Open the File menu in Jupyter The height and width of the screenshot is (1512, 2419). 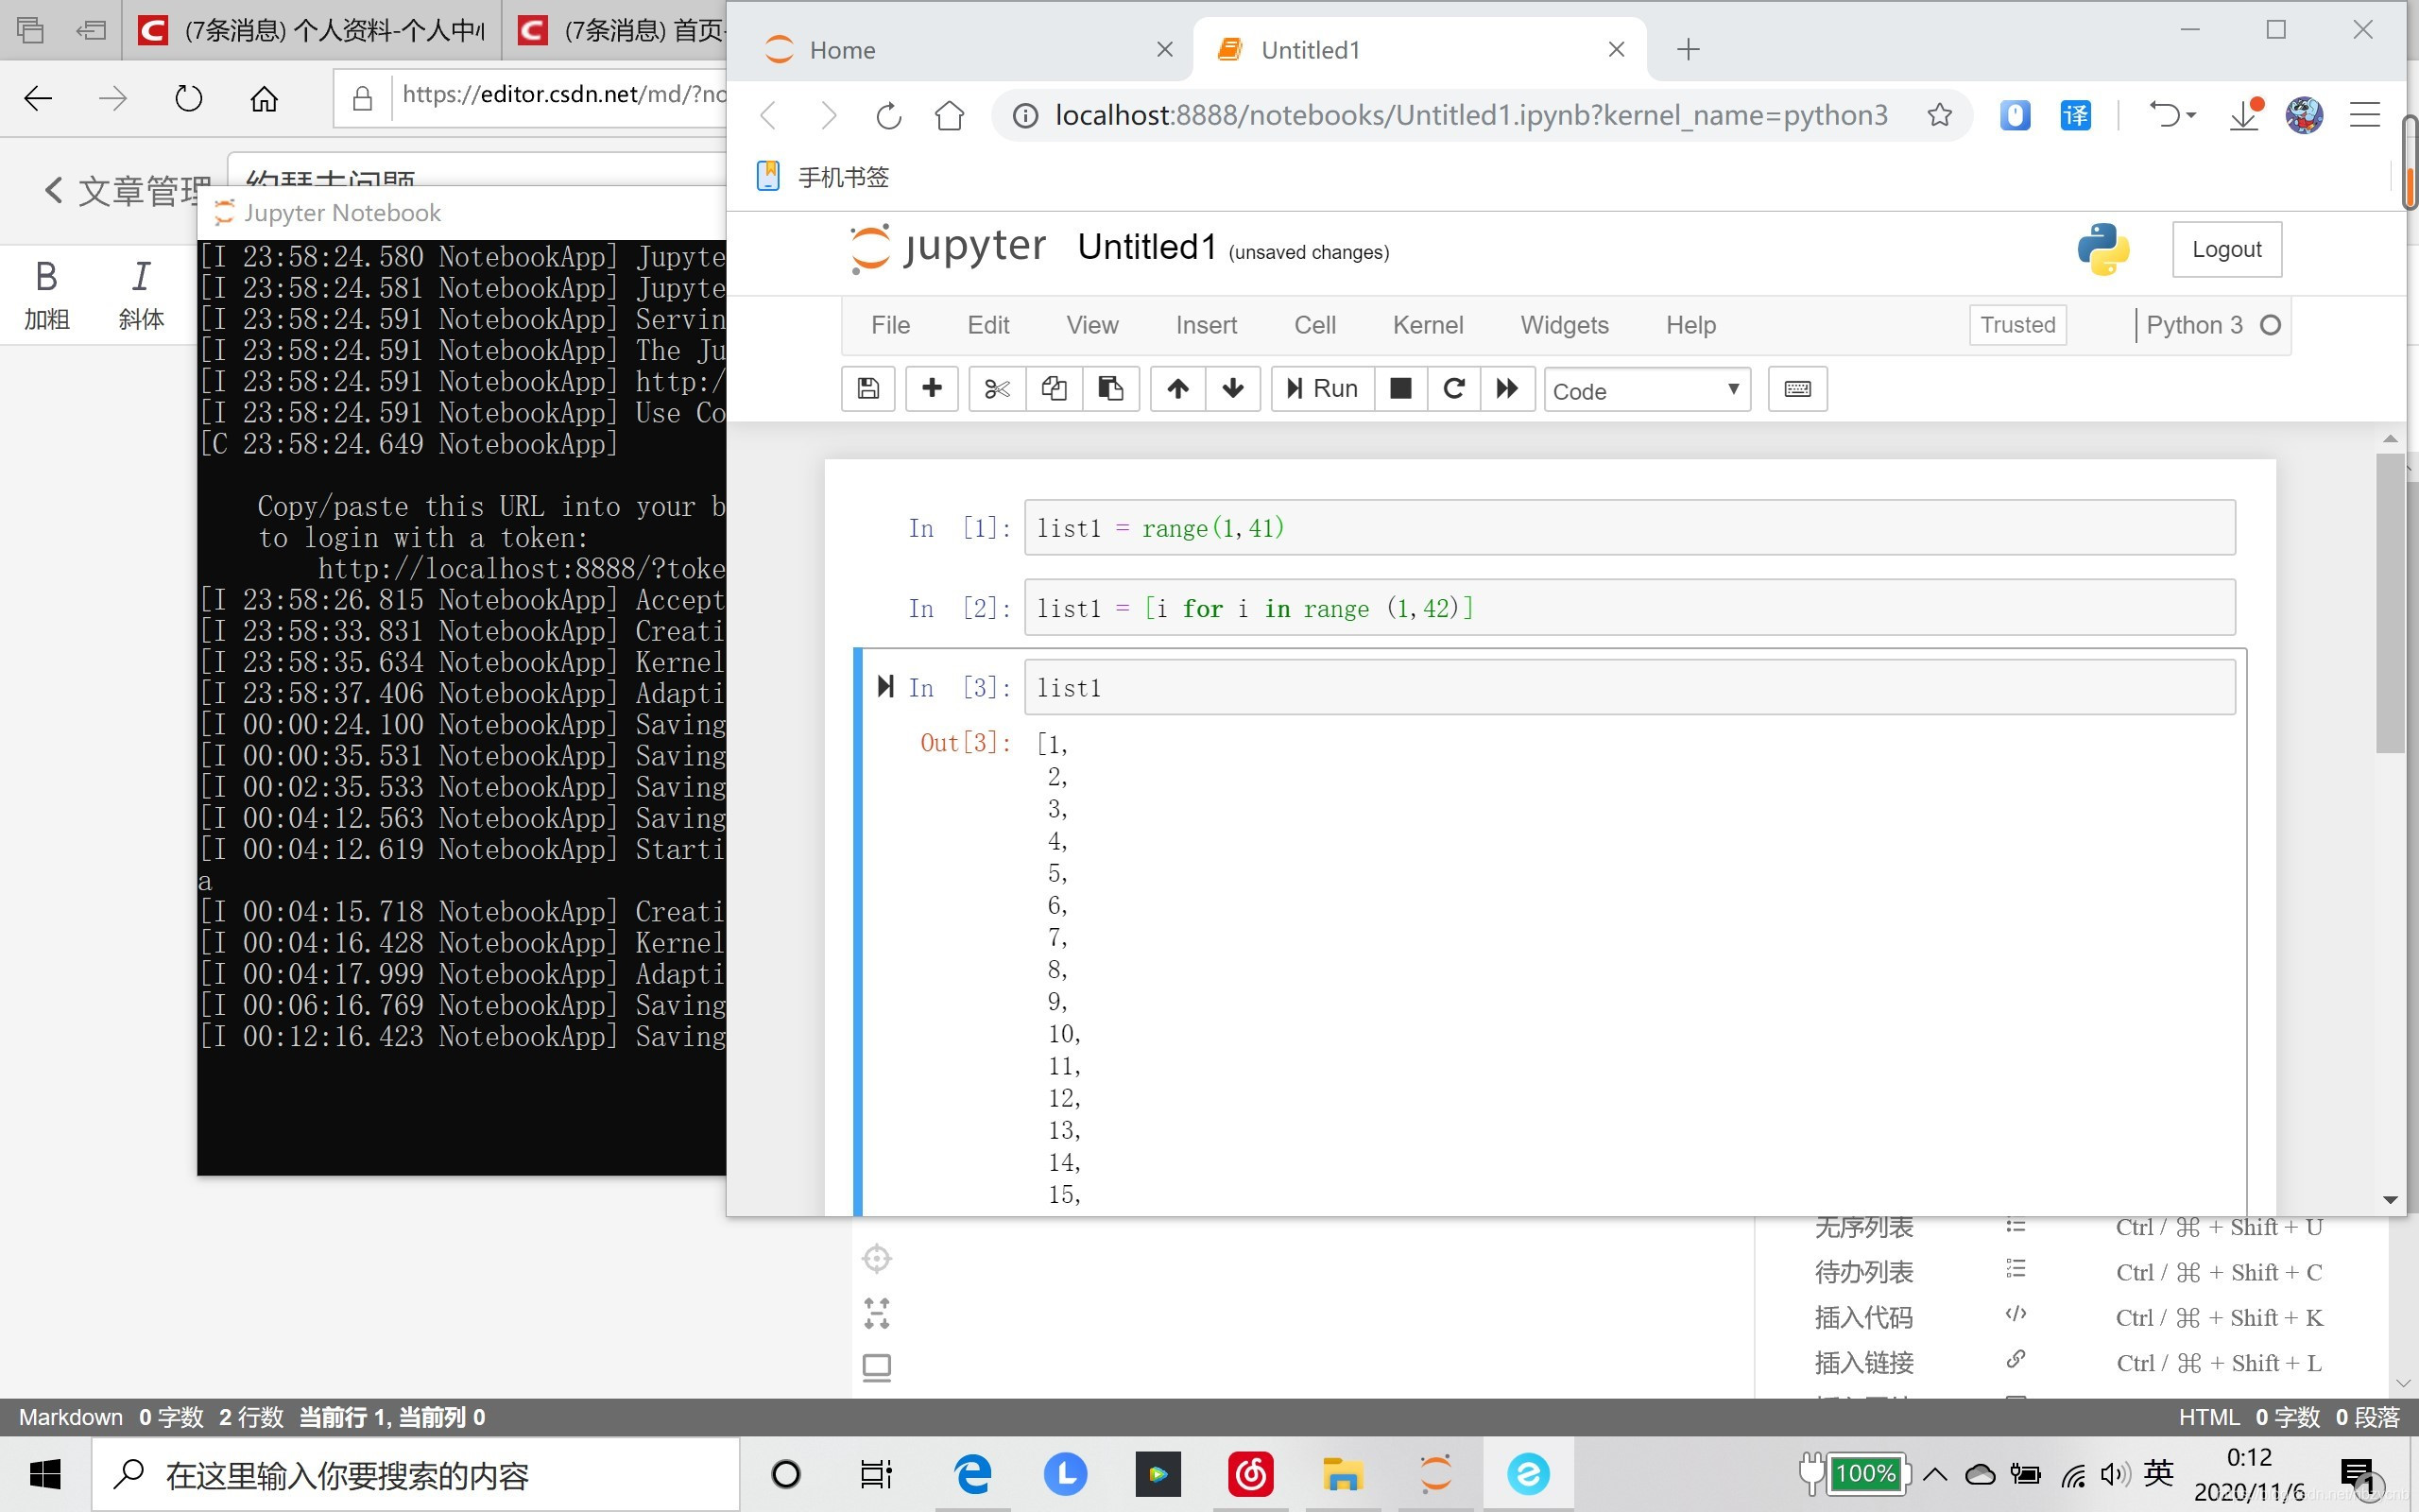[889, 325]
